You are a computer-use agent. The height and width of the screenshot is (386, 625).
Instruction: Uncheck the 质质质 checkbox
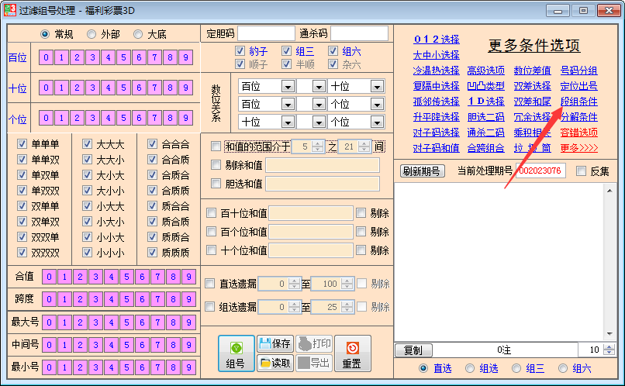[x=152, y=252]
